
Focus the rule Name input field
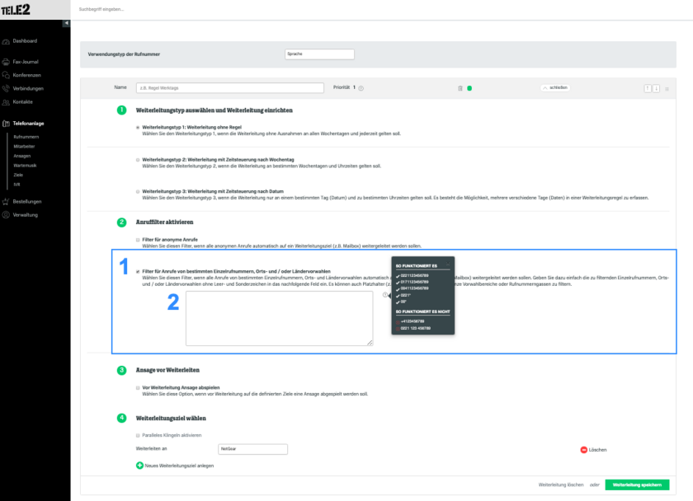[230, 88]
